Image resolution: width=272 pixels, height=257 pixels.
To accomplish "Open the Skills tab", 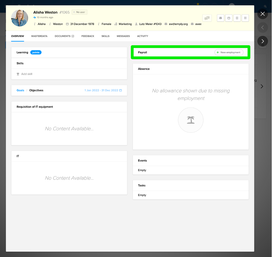I will (x=105, y=36).
